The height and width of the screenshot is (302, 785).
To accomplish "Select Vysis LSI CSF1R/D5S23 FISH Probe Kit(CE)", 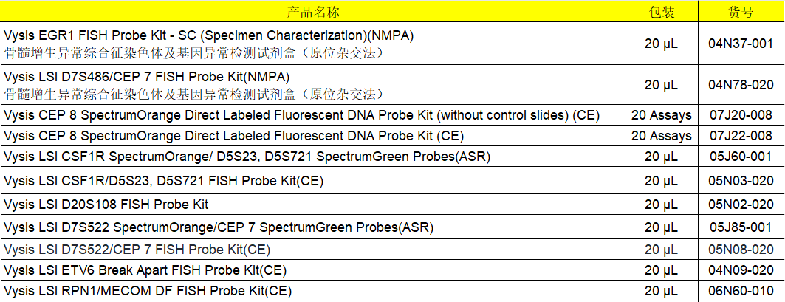I will 164,181.
